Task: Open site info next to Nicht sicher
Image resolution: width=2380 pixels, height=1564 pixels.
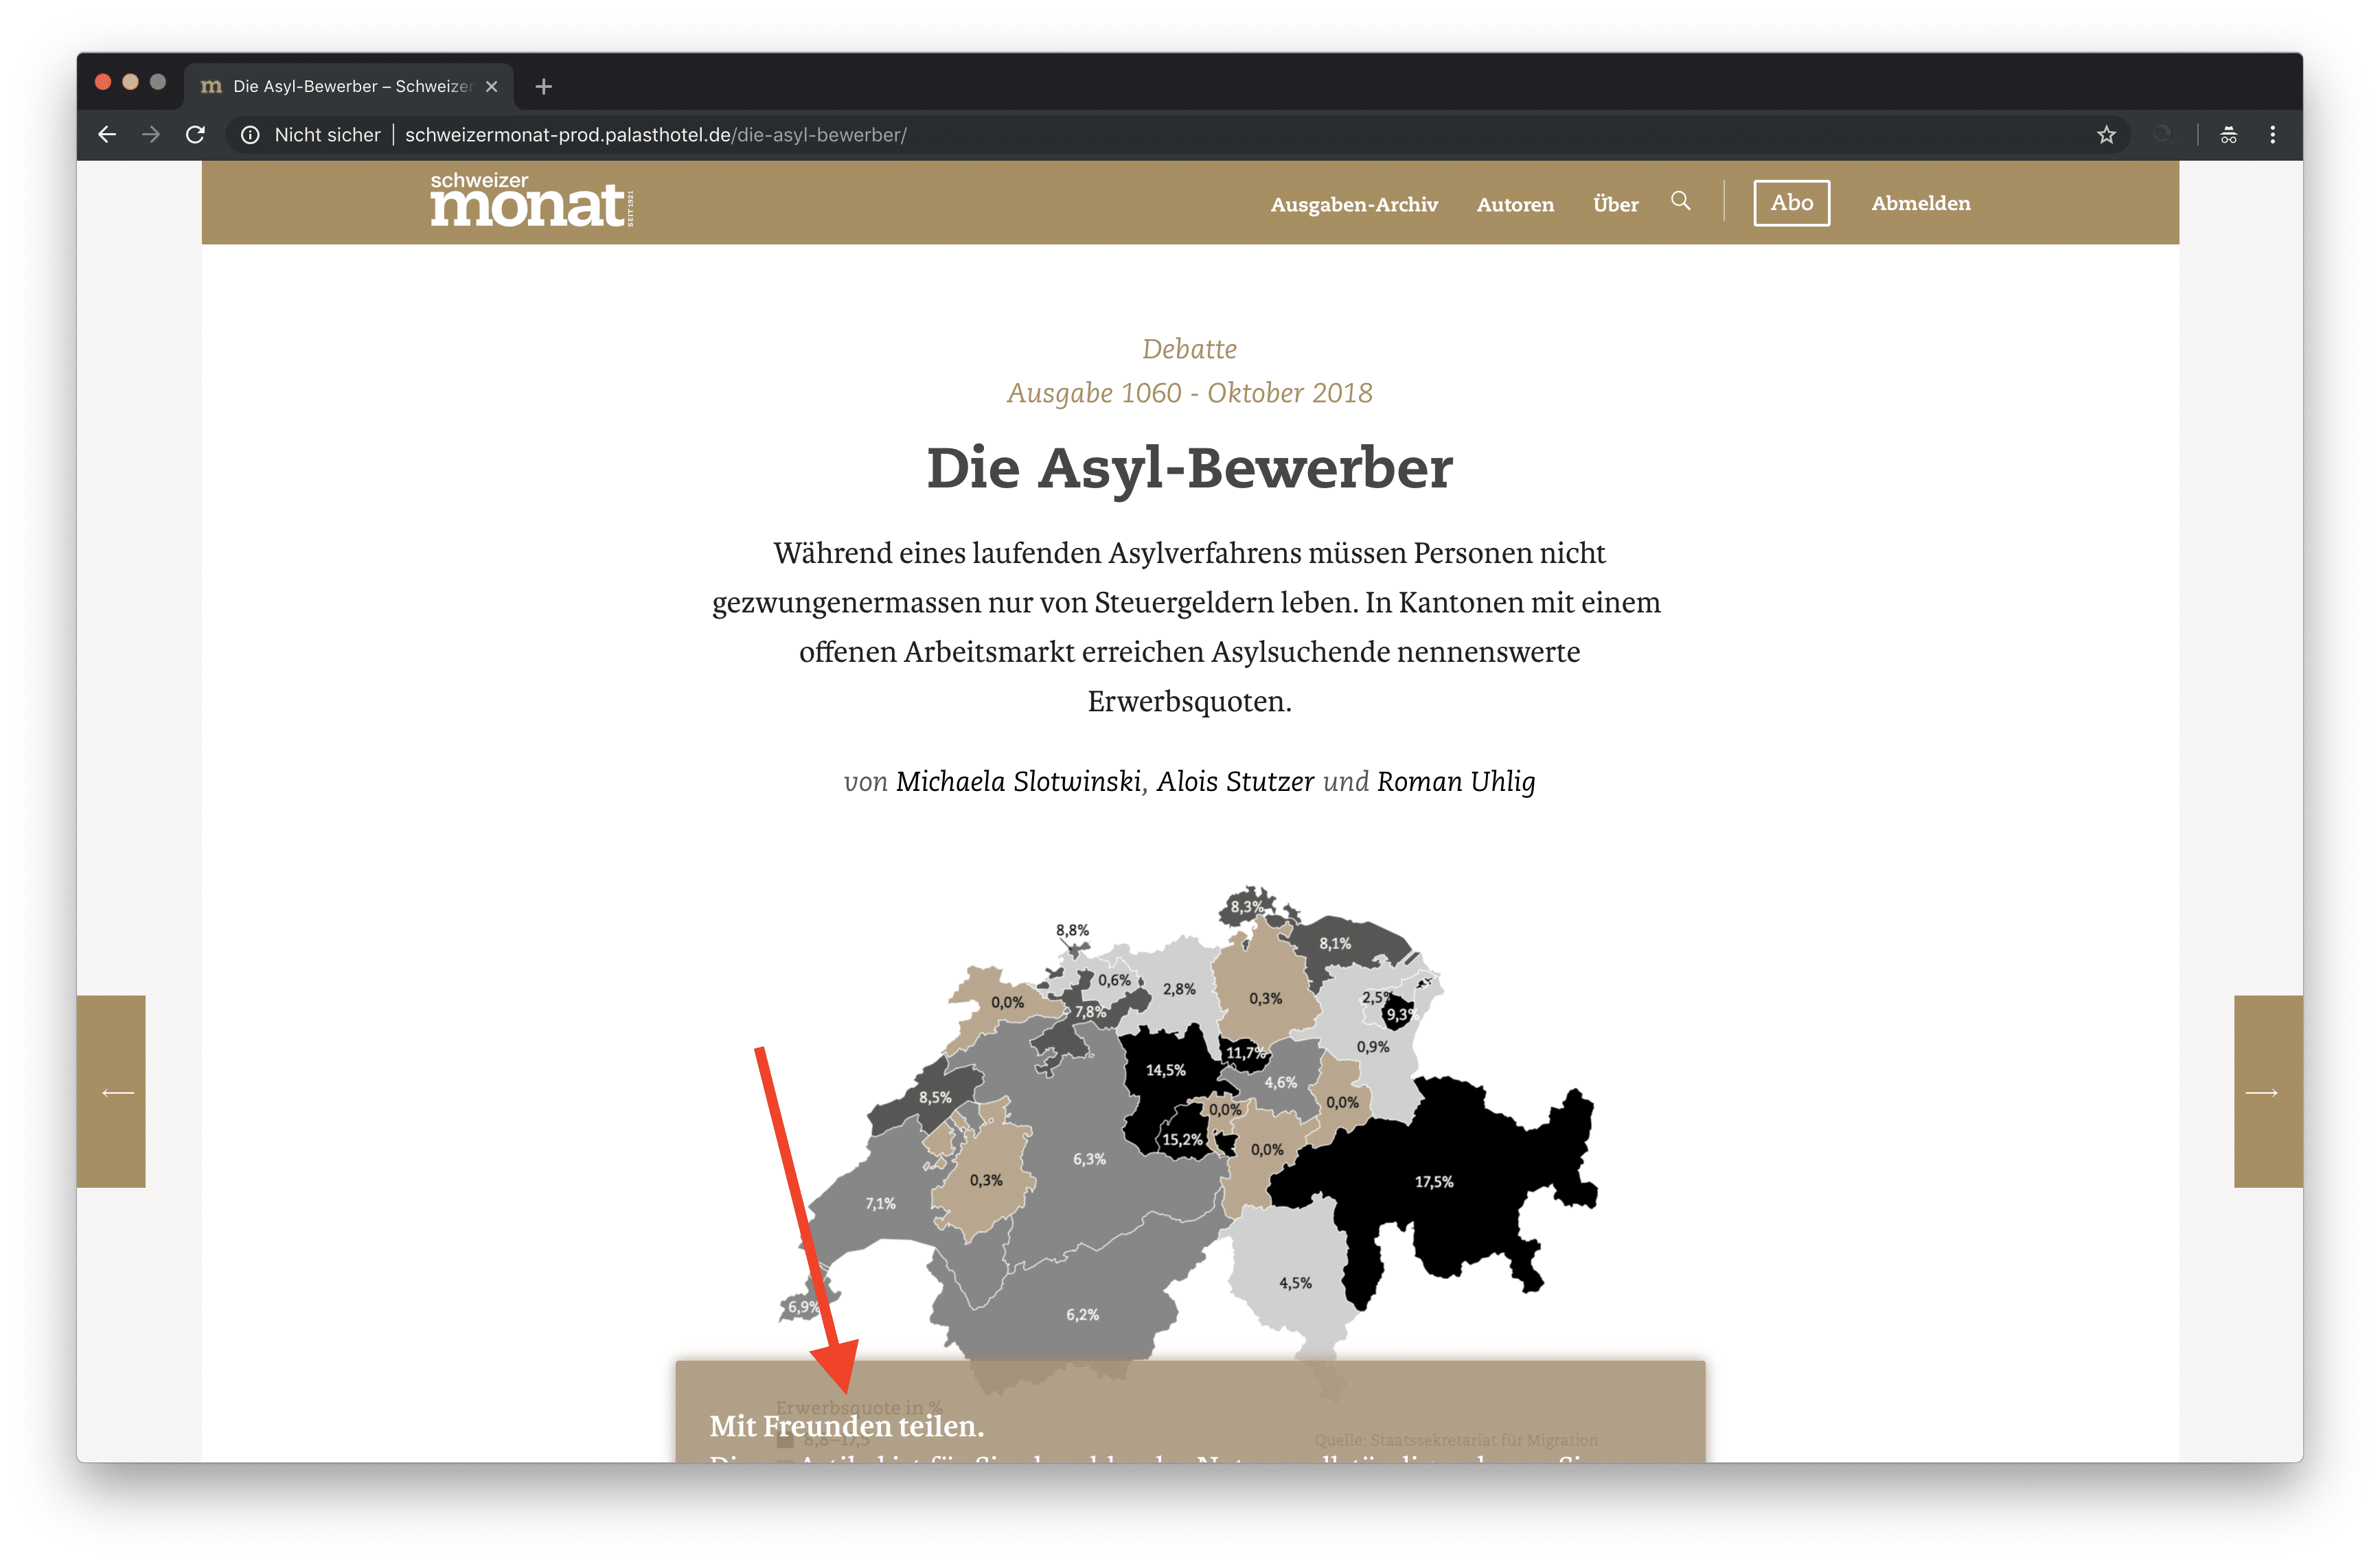Action: point(250,135)
